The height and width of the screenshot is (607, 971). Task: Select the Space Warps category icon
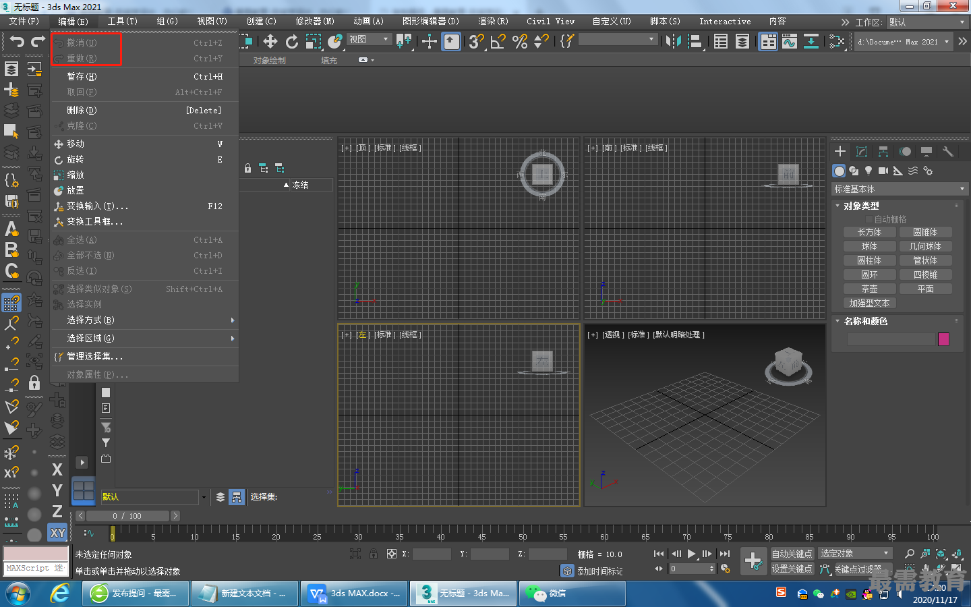click(913, 171)
